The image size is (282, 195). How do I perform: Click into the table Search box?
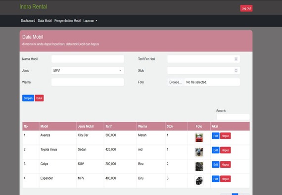[233, 117]
